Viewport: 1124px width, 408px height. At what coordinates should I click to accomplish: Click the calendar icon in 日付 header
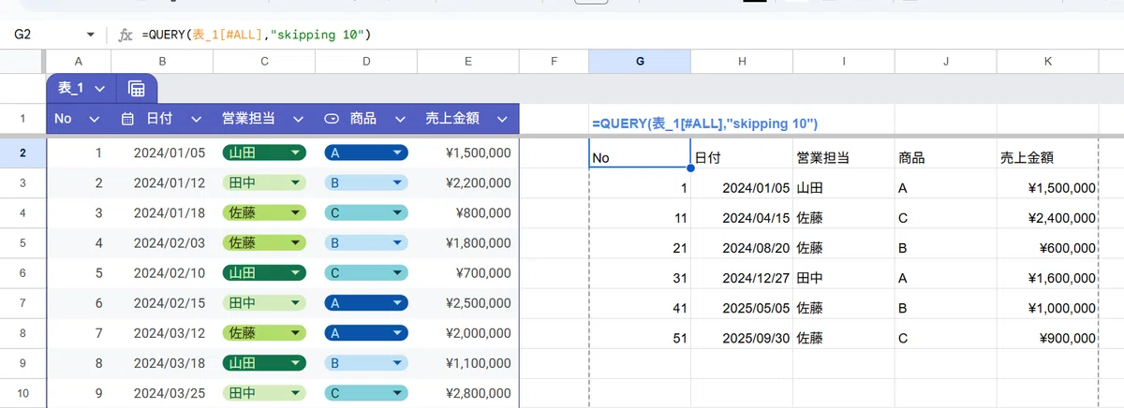pos(128,119)
